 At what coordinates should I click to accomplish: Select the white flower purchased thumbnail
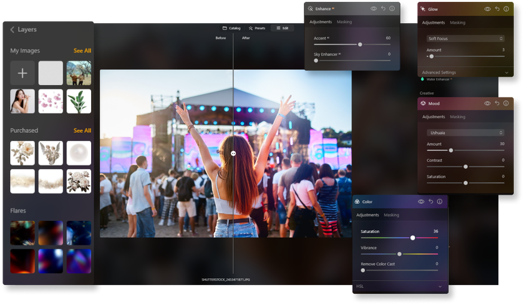[22, 153]
